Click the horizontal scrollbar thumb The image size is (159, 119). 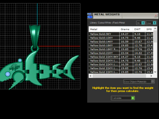(x=119, y=76)
